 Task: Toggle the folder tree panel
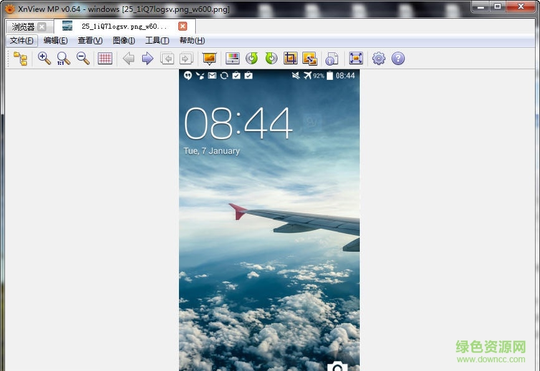click(19, 58)
